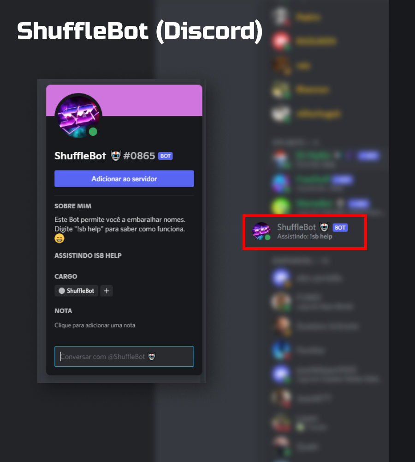Click the pink profile banner
415x462 pixels.
click(150, 100)
